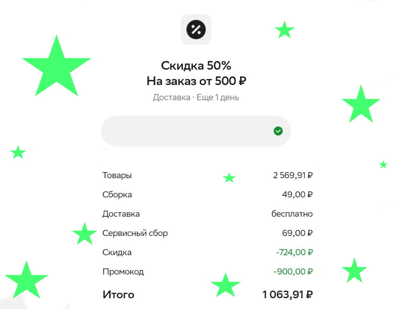393x309 pixels.
Task: Click the largest green star
Action: (57, 68)
